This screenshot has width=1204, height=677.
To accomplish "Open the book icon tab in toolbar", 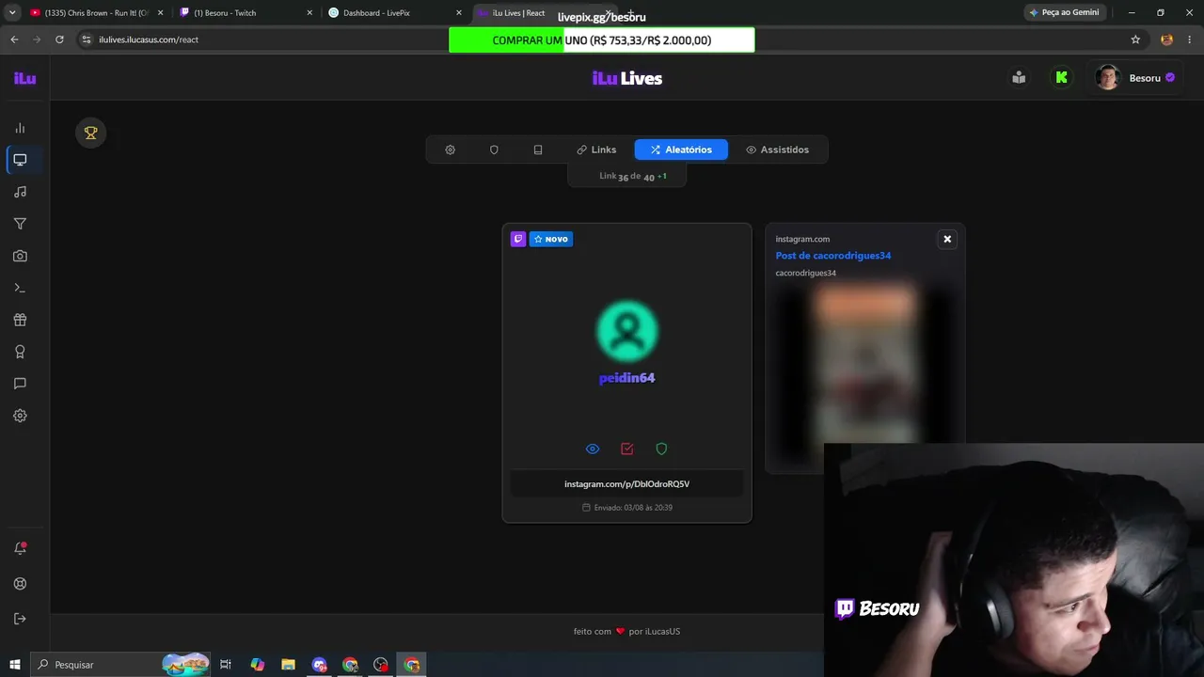I will point(538,150).
